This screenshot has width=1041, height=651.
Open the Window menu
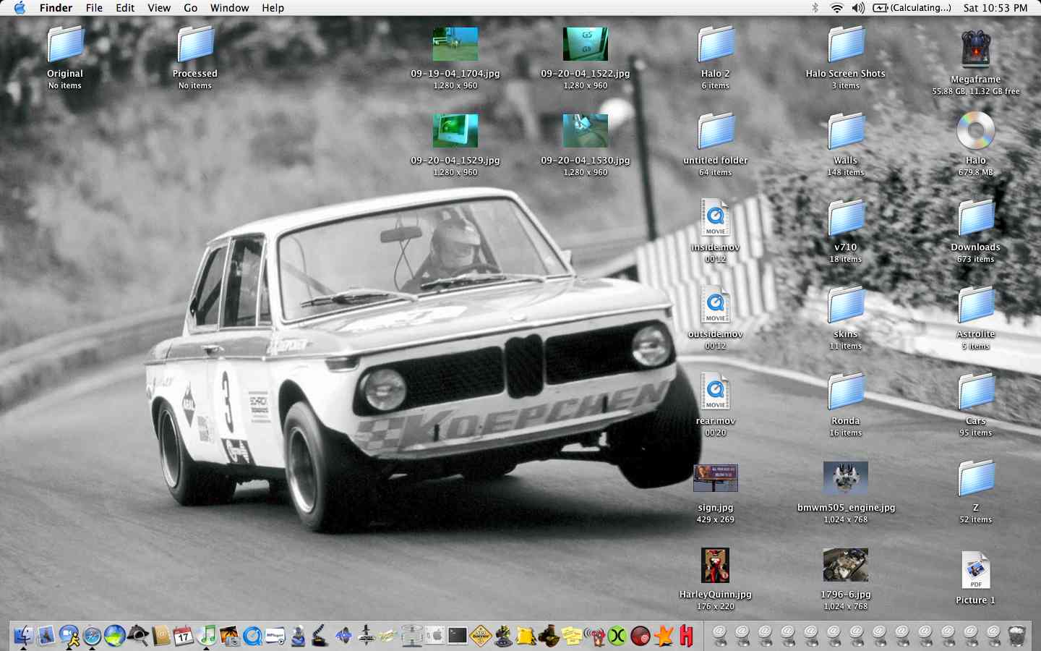(x=229, y=8)
